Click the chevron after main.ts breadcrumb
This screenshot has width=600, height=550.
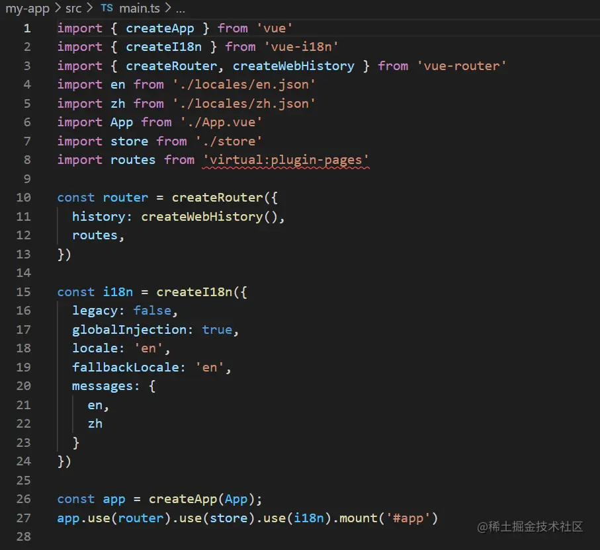(x=167, y=8)
